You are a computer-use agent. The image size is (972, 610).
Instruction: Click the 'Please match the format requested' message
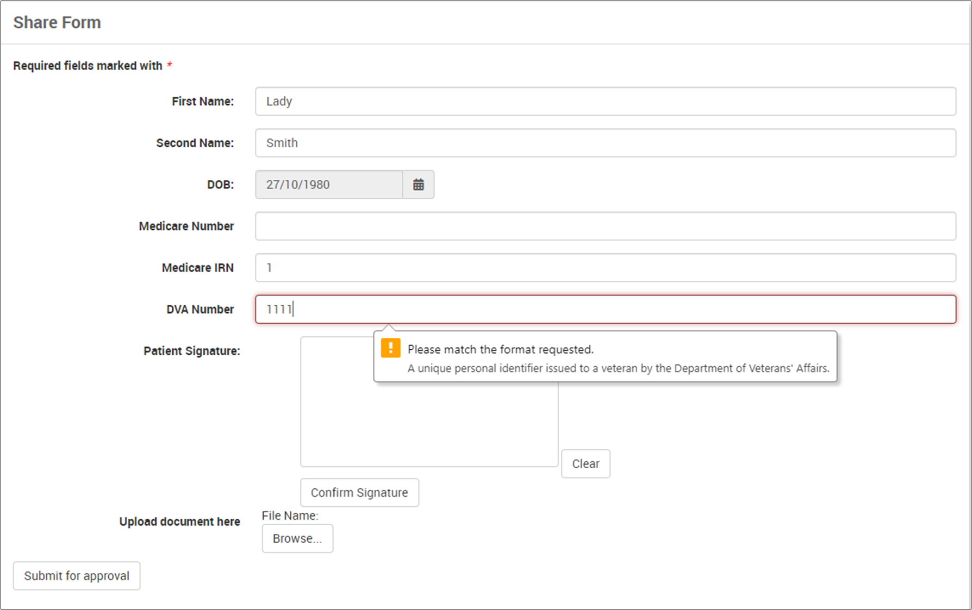501,349
